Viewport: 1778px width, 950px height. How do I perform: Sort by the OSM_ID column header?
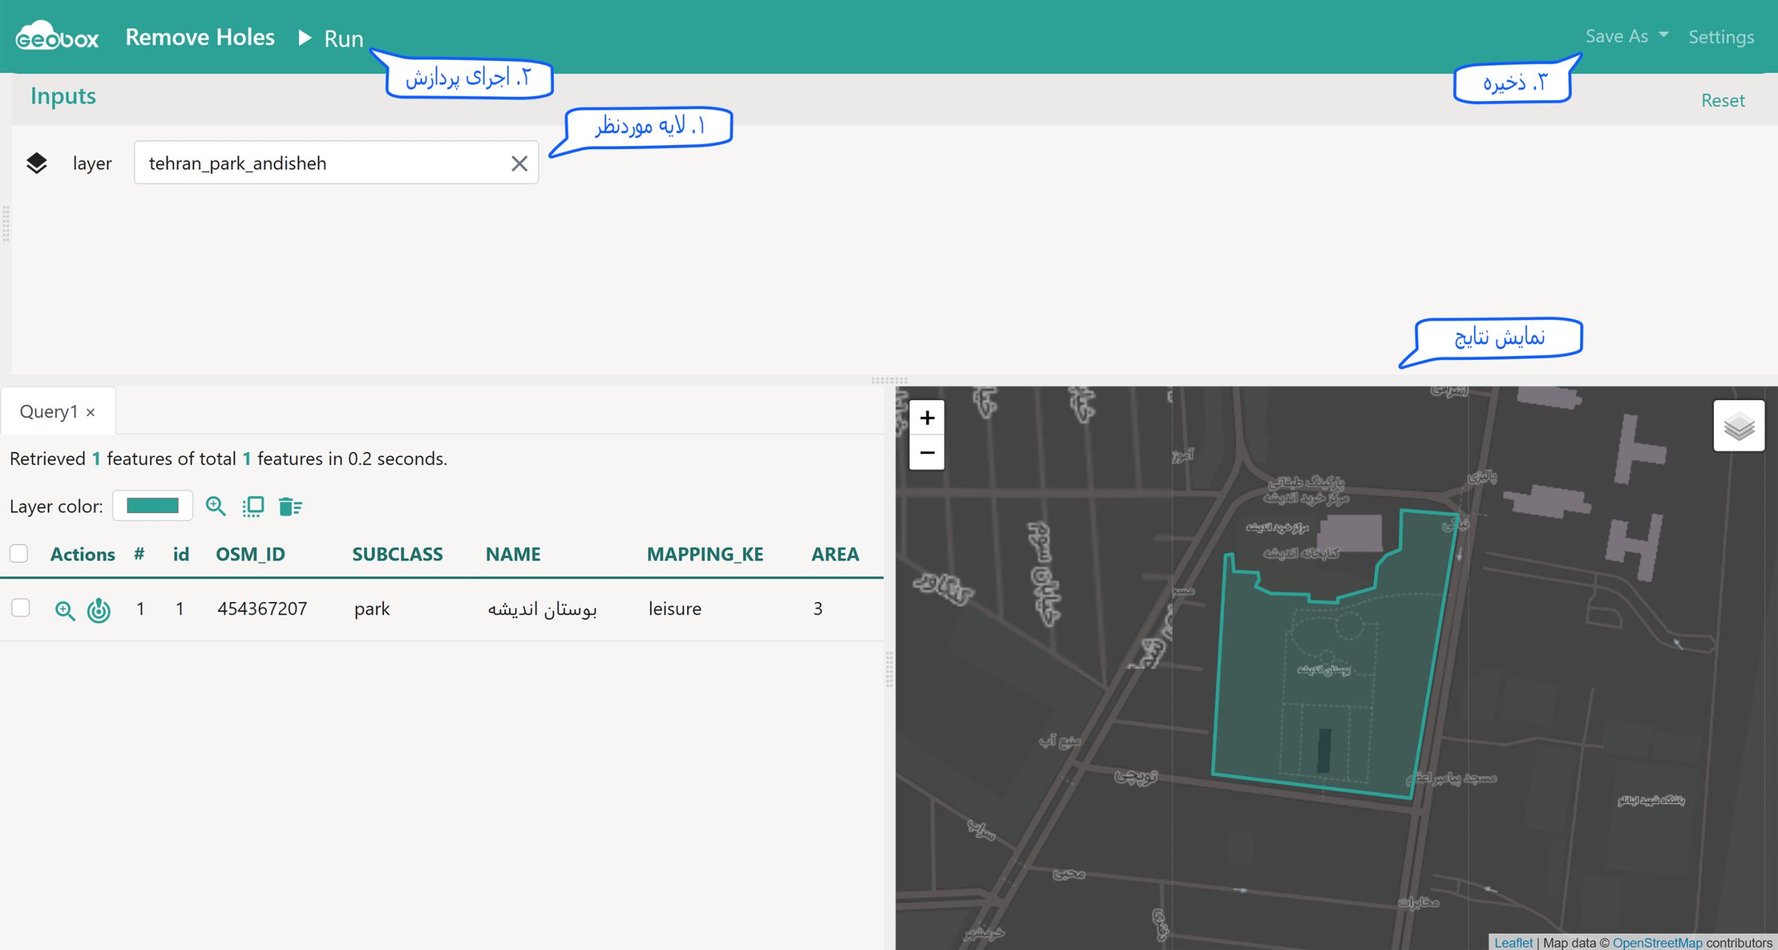click(x=251, y=554)
